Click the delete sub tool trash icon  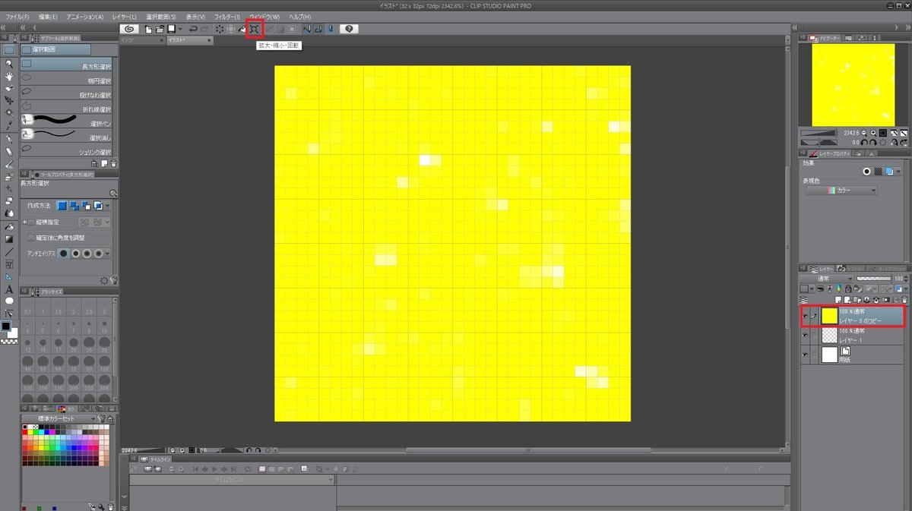(x=113, y=162)
